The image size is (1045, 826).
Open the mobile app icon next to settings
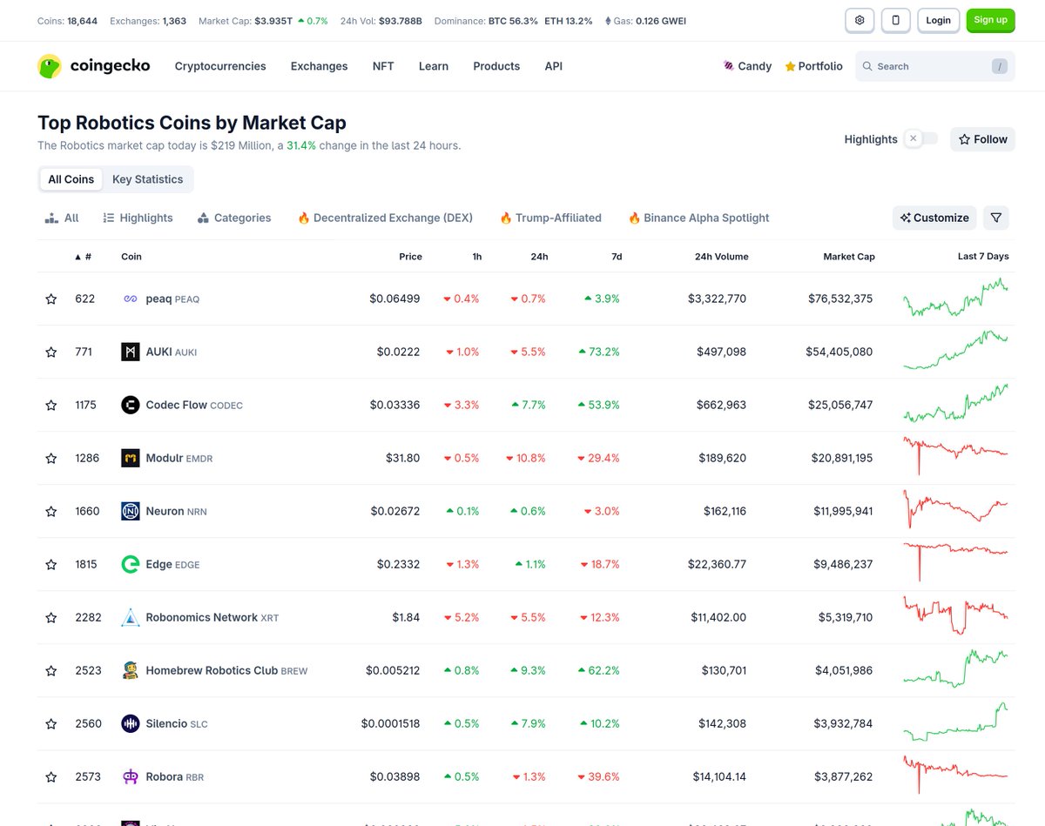895,20
